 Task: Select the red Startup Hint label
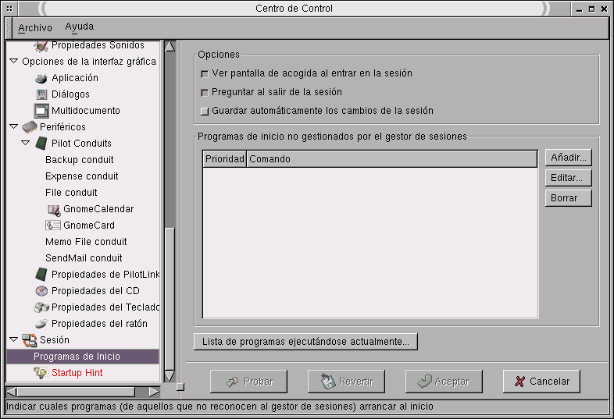pyautogui.click(x=77, y=373)
